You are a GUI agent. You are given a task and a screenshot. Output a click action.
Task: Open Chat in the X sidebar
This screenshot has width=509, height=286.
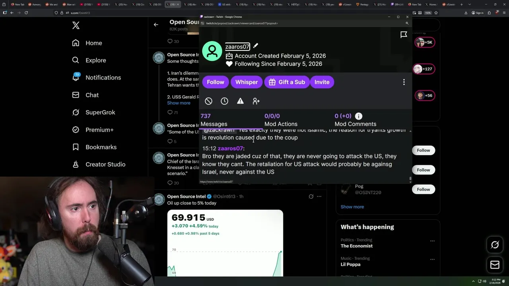click(85, 95)
